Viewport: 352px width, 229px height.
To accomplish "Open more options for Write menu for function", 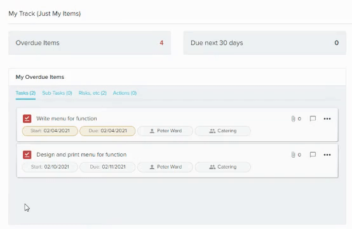I will (327, 119).
